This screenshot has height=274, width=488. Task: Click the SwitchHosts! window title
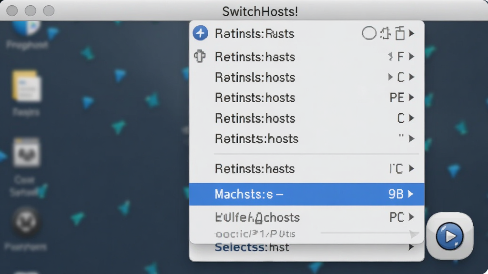point(260,11)
